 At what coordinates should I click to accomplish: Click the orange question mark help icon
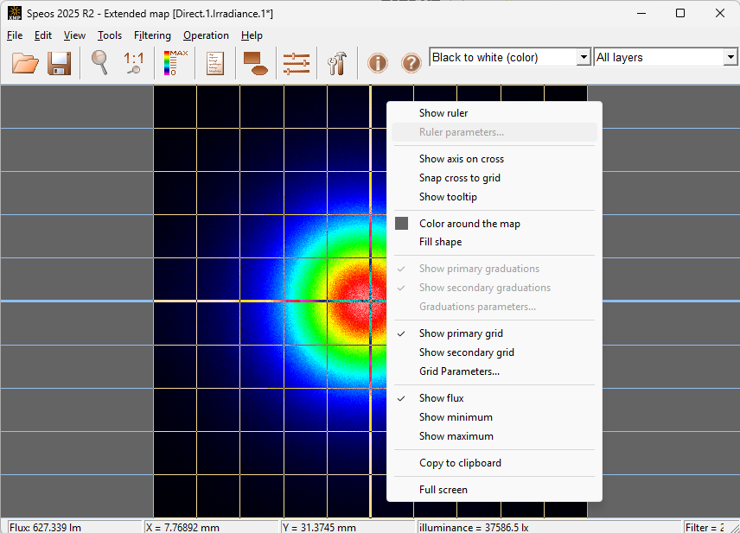coord(411,63)
